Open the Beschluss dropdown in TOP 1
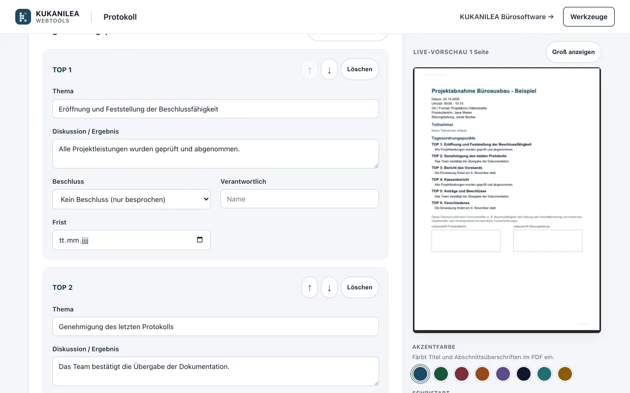 131,199
